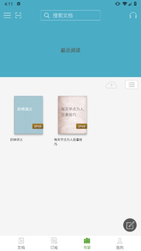This screenshot has height=251, width=141.
Task: Tap the 4:11 clock in status bar
Action: (x=9, y=4)
